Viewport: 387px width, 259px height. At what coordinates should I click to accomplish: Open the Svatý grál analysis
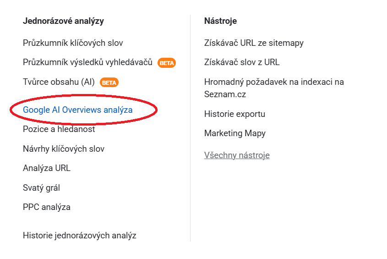point(41,188)
